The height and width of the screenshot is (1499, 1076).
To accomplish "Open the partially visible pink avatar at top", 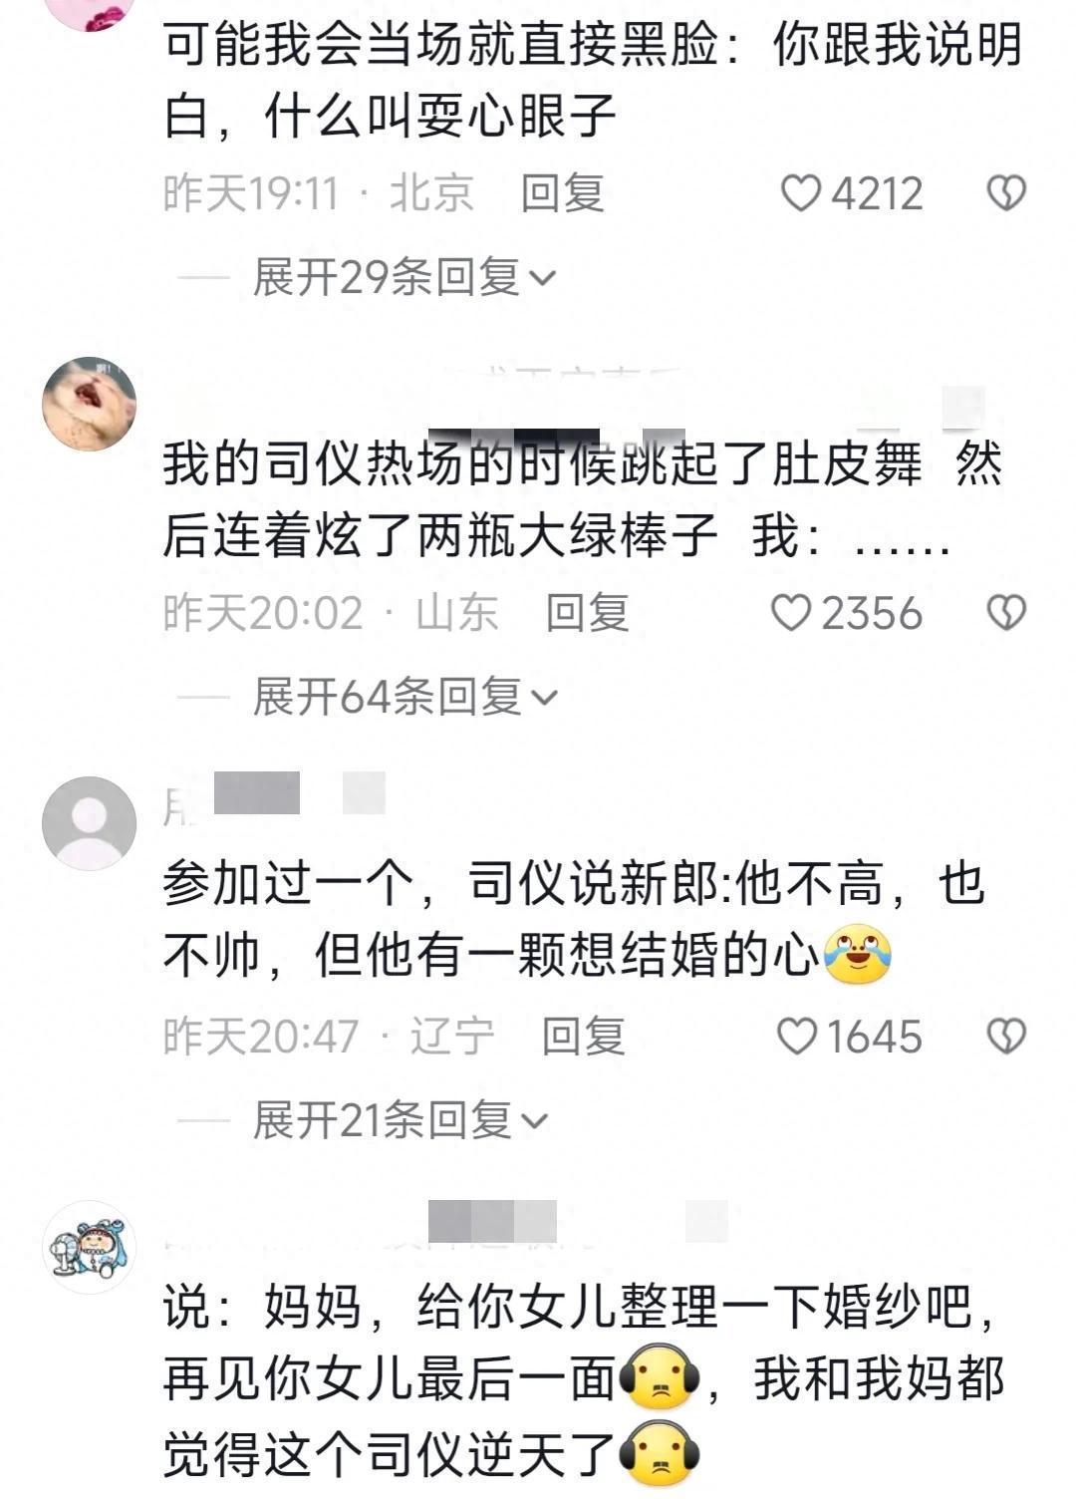I will pyautogui.click(x=90, y=14).
